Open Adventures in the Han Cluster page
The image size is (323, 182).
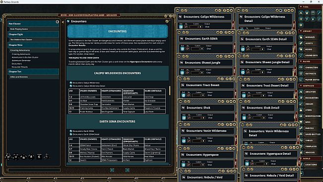[x=25, y=57]
